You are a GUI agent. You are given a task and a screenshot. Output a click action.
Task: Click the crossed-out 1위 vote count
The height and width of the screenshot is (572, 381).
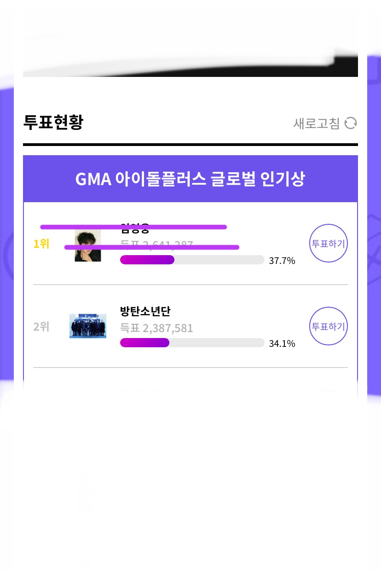(156, 245)
